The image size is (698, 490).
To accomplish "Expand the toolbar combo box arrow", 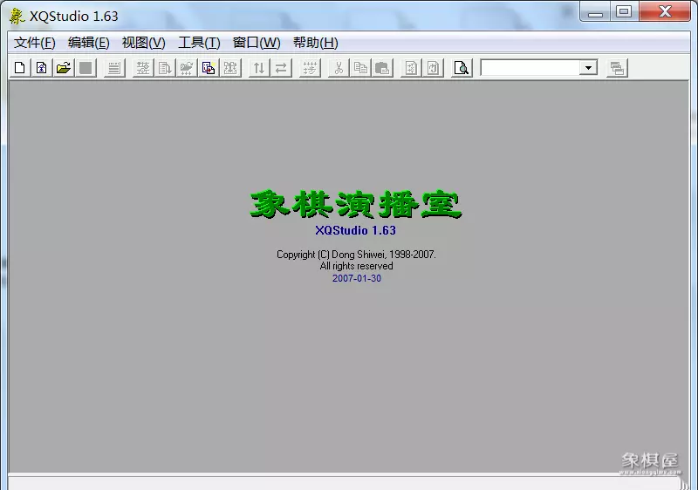I will click(x=588, y=68).
